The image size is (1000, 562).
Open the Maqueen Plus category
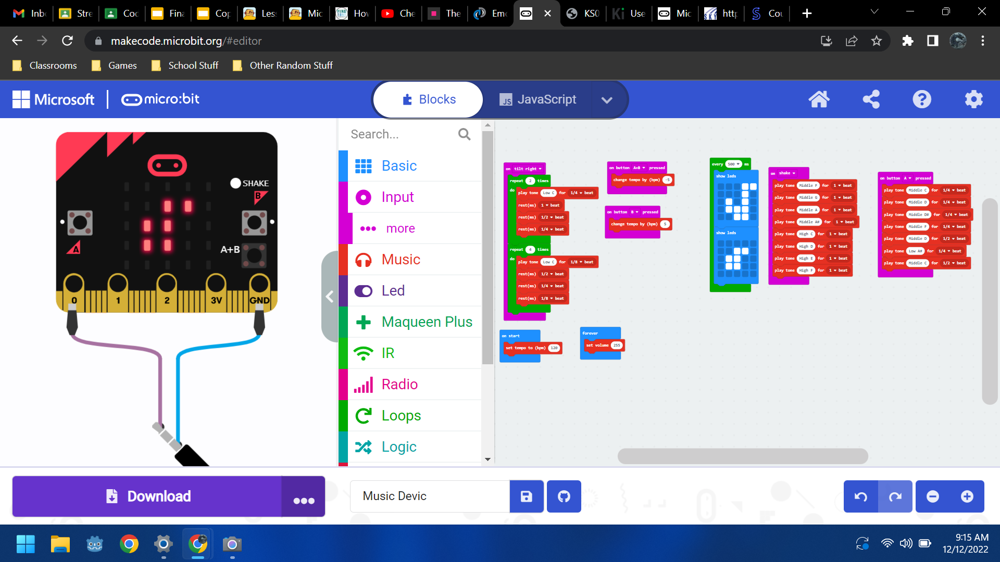click(427, 322)
